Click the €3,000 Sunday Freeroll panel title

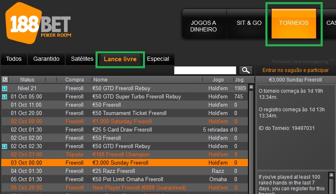(295, 80)
